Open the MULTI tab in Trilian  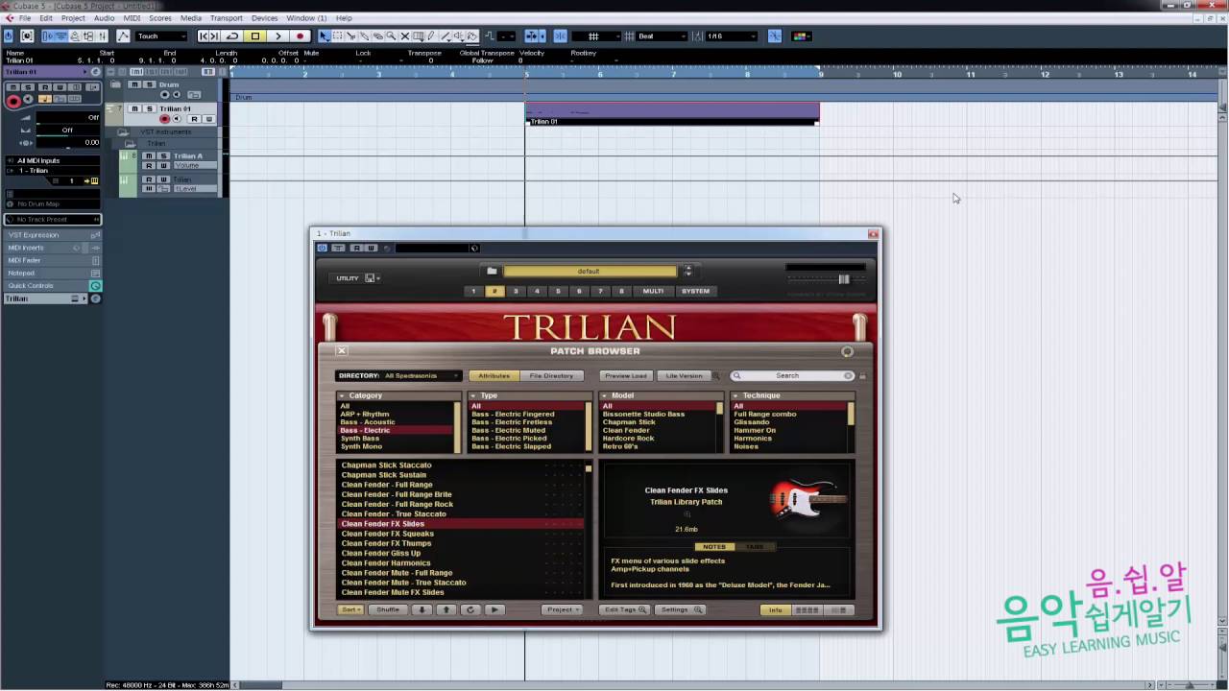point(653,291)
